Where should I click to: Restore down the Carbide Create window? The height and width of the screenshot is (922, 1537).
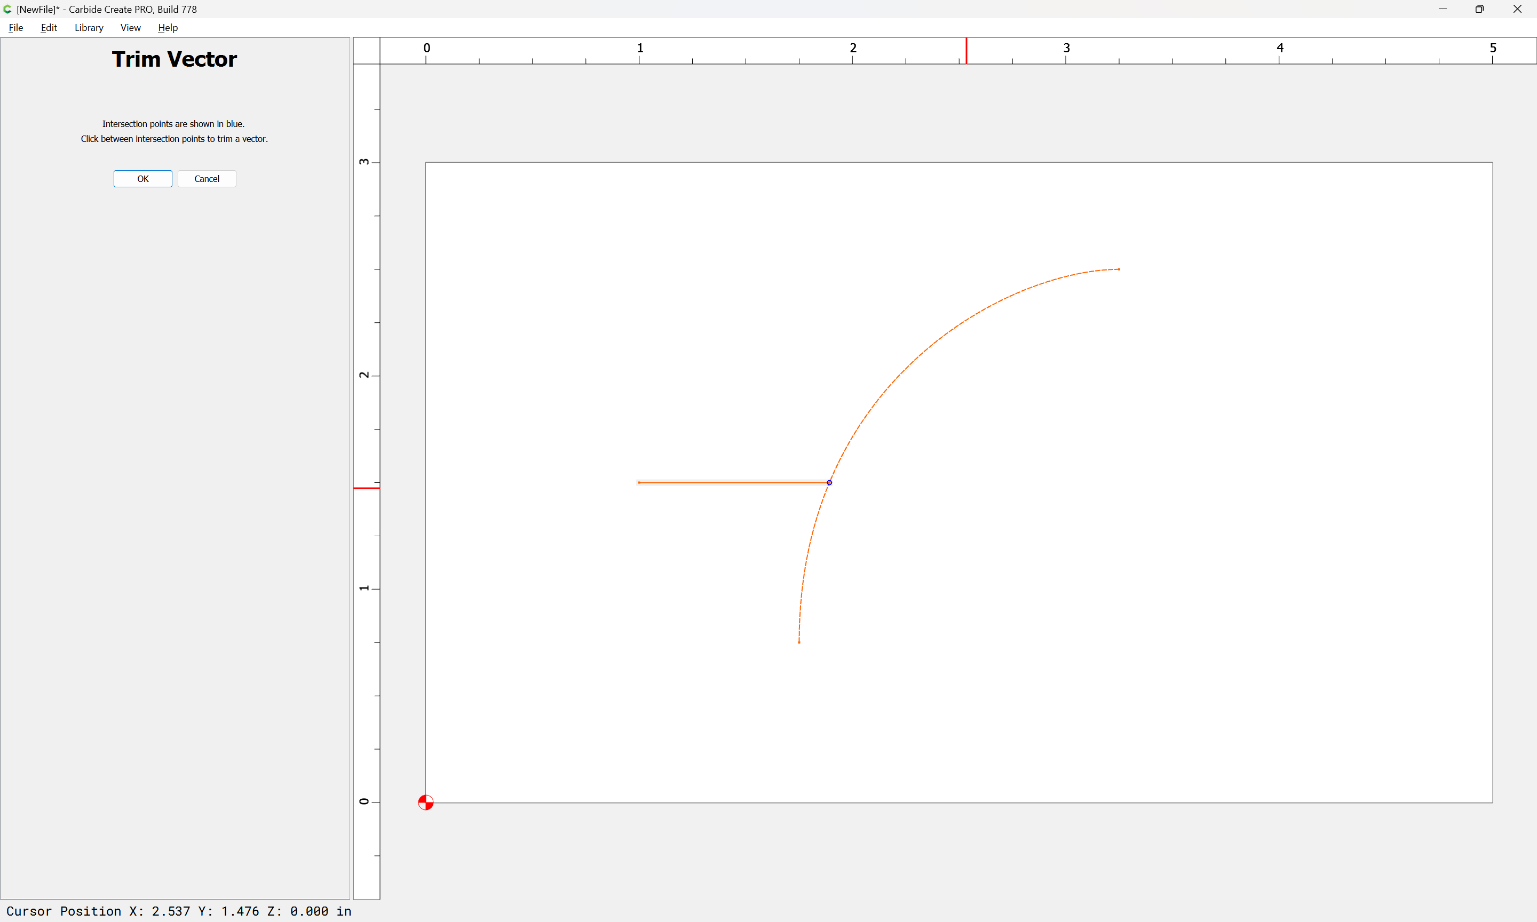pyautogui.click(x=1479, y=9)
